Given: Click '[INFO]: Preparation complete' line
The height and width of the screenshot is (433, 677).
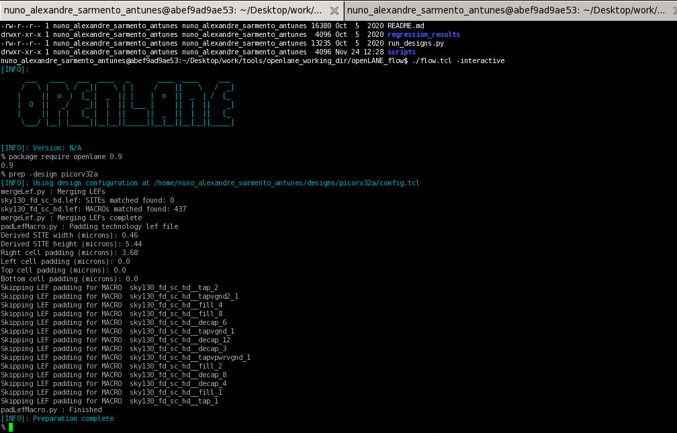Looking at the screenshot, I should point(57,418).
